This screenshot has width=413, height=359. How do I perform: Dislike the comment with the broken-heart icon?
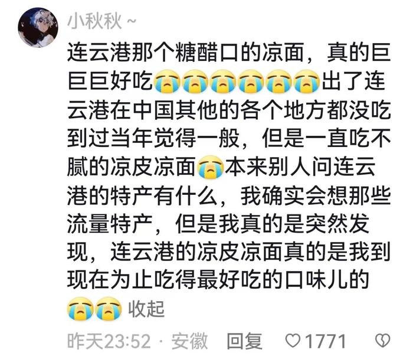click(382, 341)
